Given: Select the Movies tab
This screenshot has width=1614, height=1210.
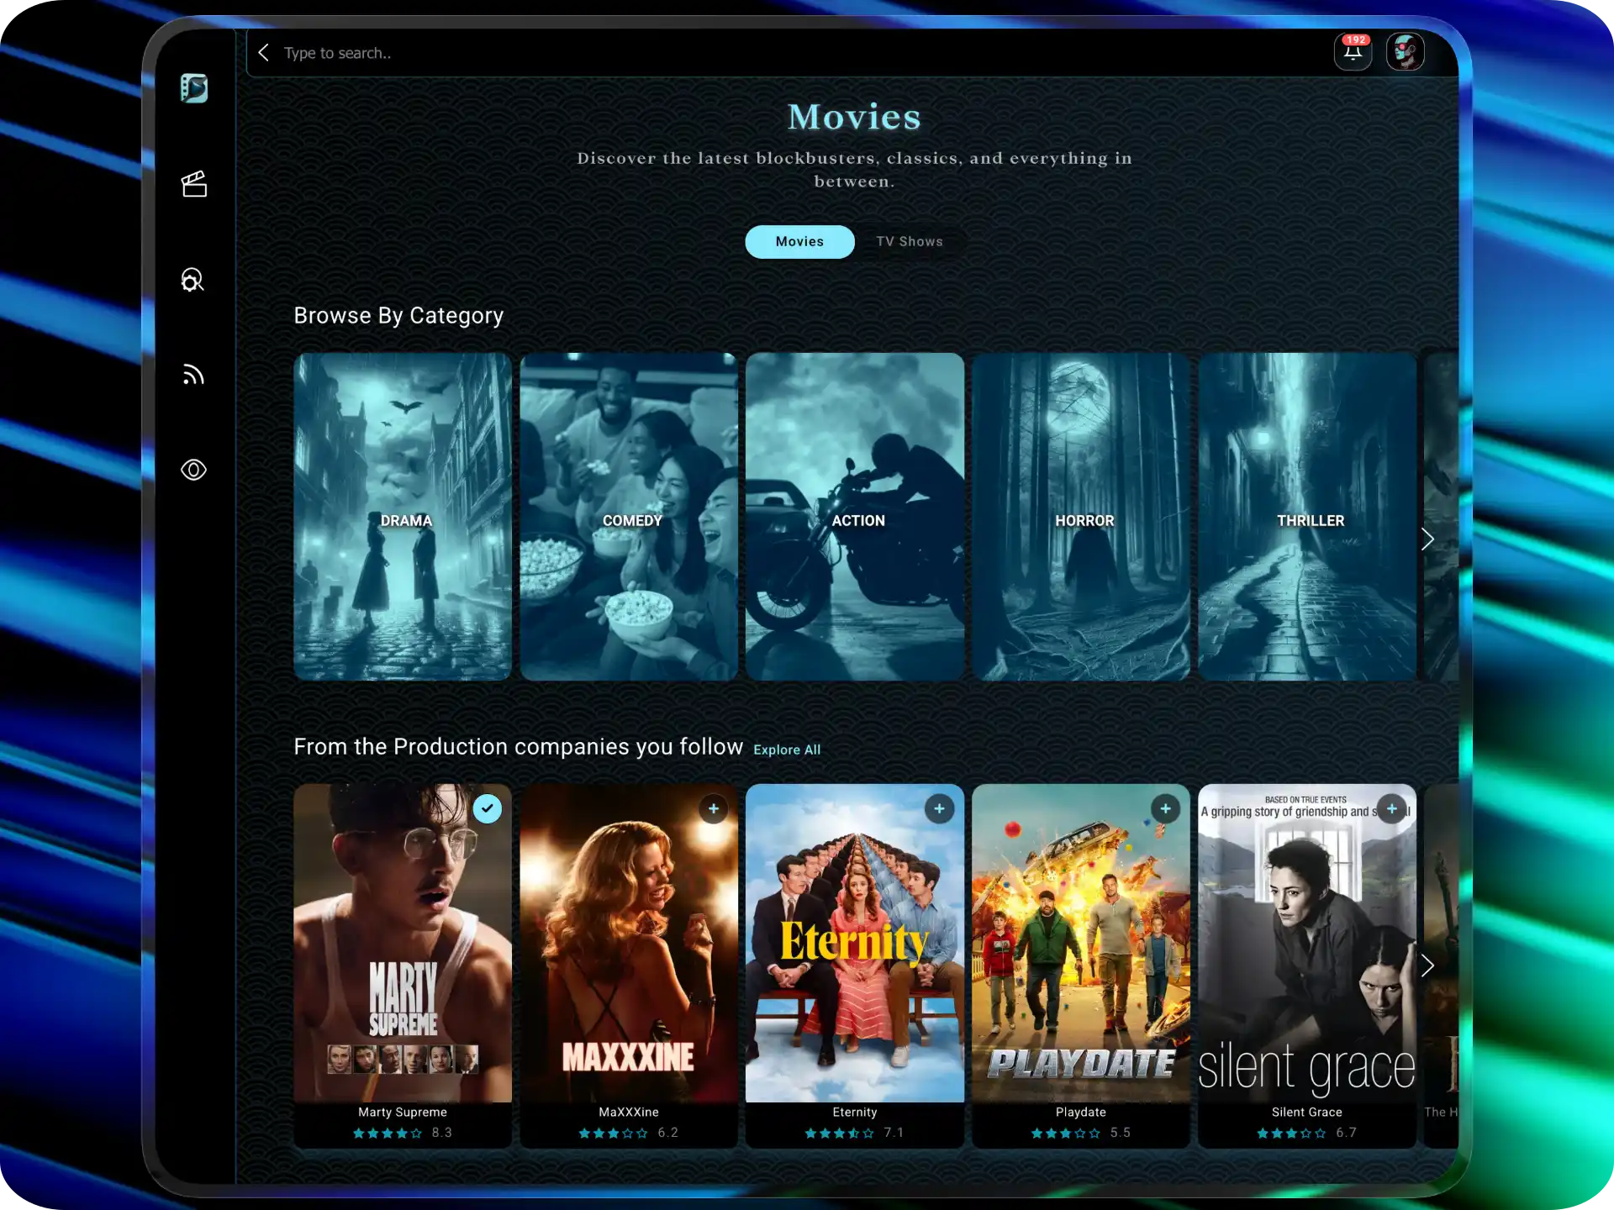Looking at the screenshot, I should tap(799, 241).
